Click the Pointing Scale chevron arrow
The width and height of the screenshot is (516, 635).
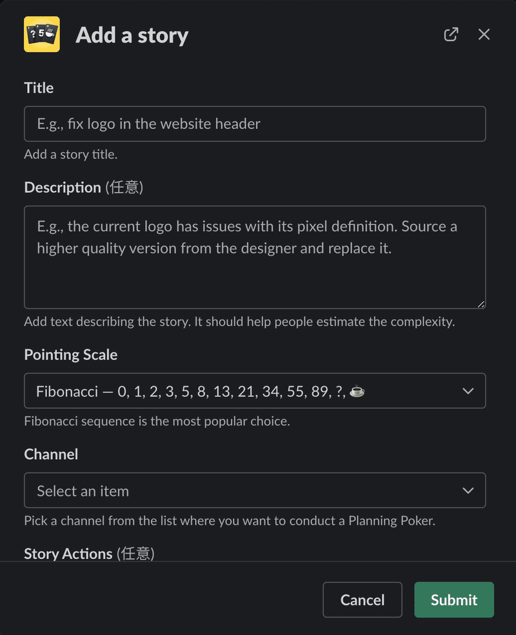tap(468, 391)
